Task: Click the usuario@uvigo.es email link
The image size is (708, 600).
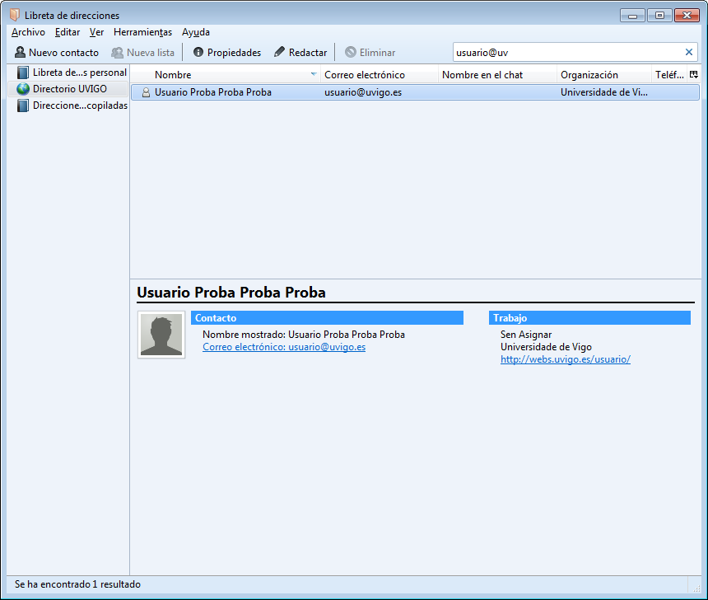Action: click(x=284, y=347)
